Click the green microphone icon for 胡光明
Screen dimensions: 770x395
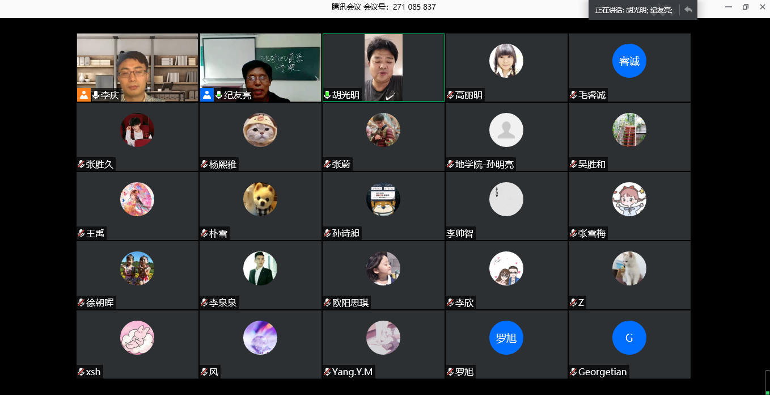[327, 95]
